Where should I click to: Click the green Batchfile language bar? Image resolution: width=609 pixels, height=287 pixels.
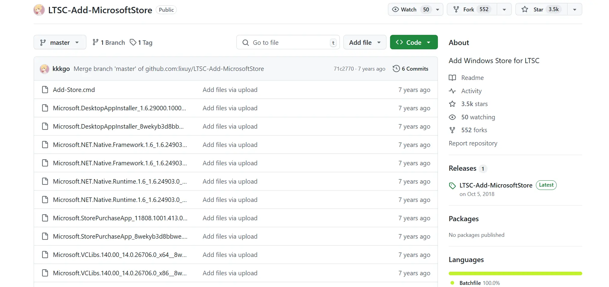(515, 273)
